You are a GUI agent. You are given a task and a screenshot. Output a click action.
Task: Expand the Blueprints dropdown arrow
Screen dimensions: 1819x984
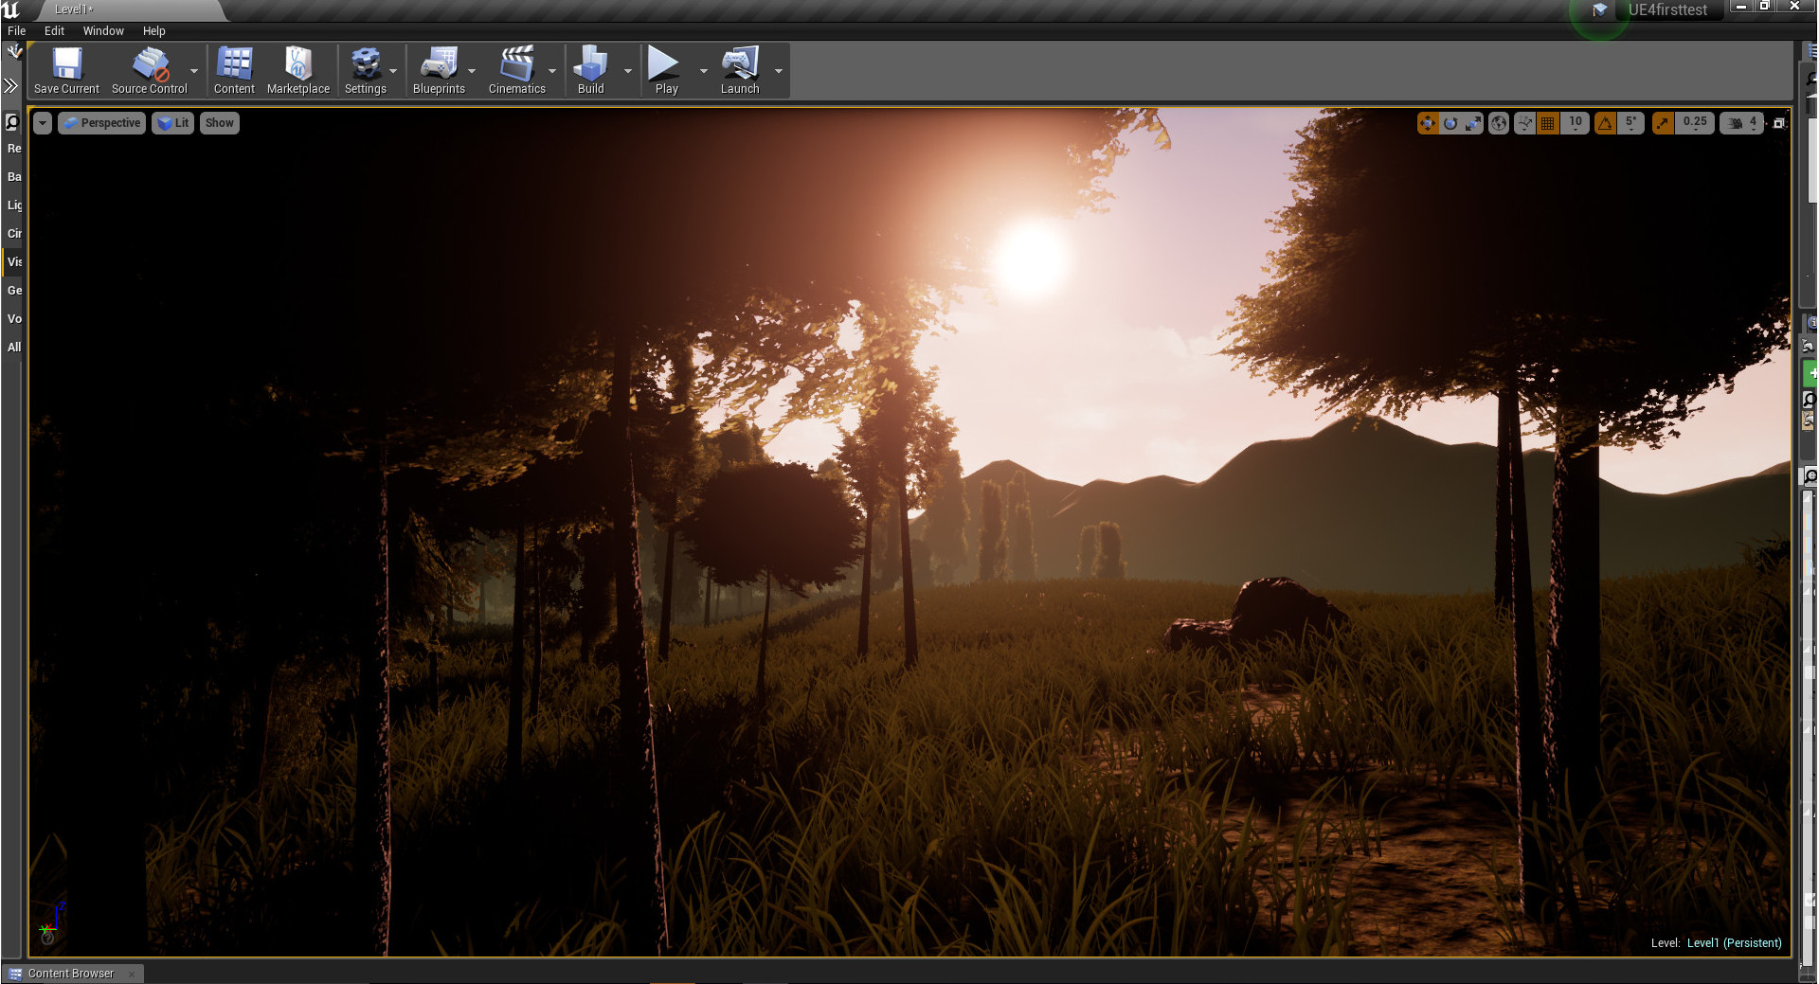472,71
